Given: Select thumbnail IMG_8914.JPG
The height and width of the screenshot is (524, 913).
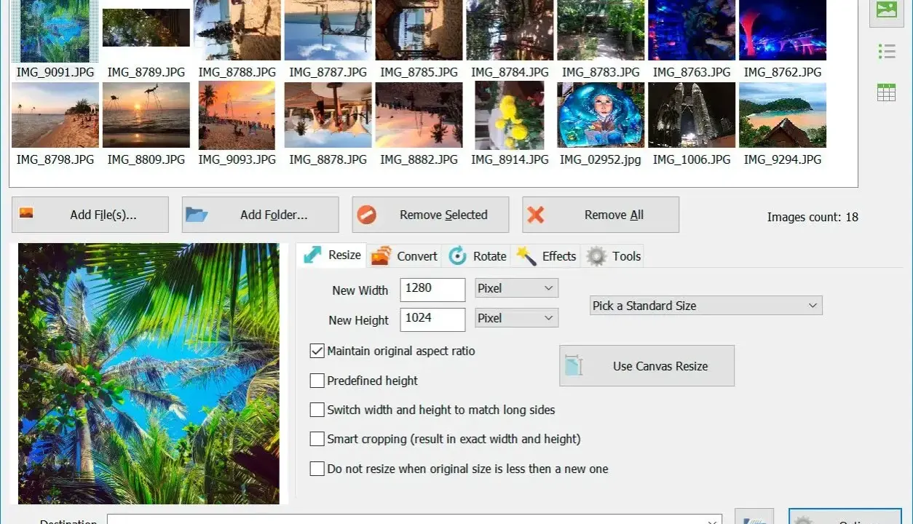Looking at the screenshot, I should pyautogui.click(x=510, y=116).
